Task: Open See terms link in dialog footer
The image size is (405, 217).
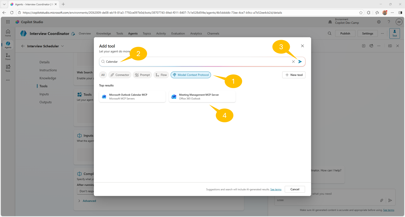Action: tap(276, 189)
